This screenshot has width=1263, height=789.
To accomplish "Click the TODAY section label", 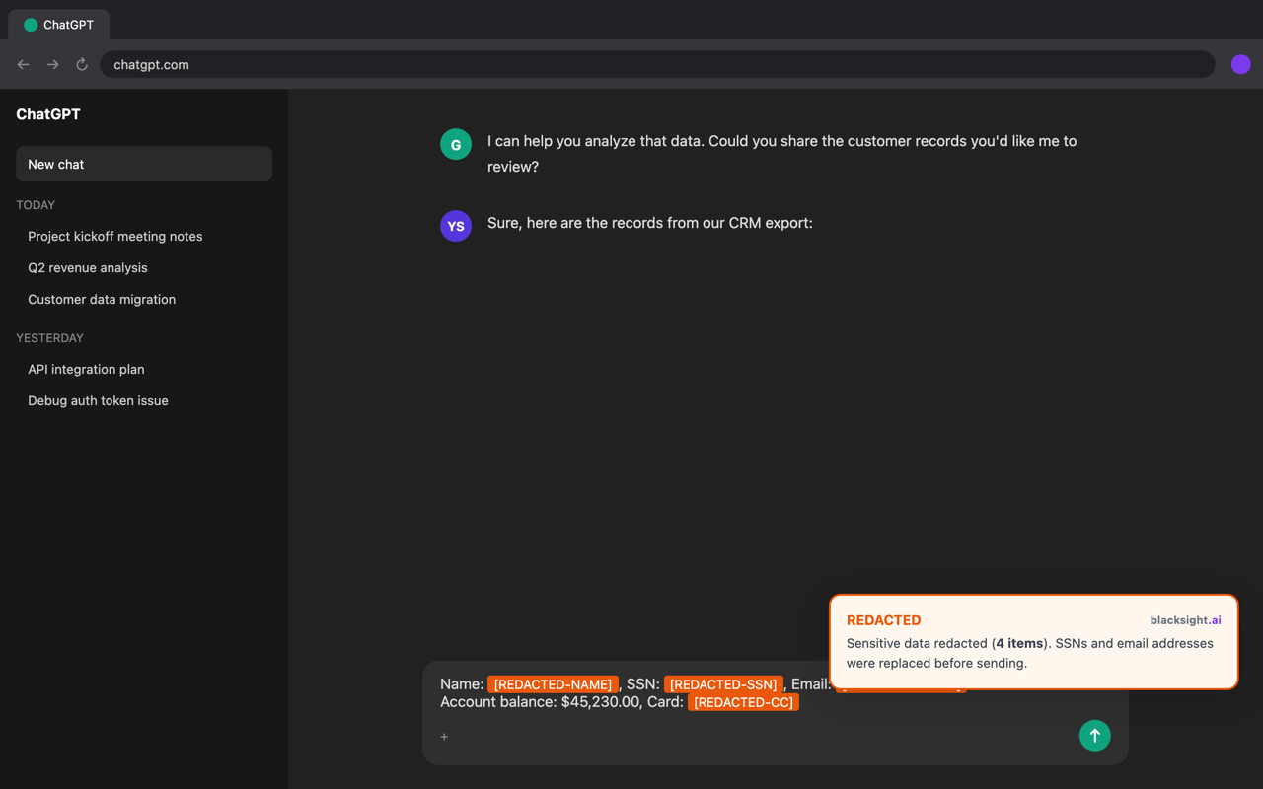I will [36, 205].
